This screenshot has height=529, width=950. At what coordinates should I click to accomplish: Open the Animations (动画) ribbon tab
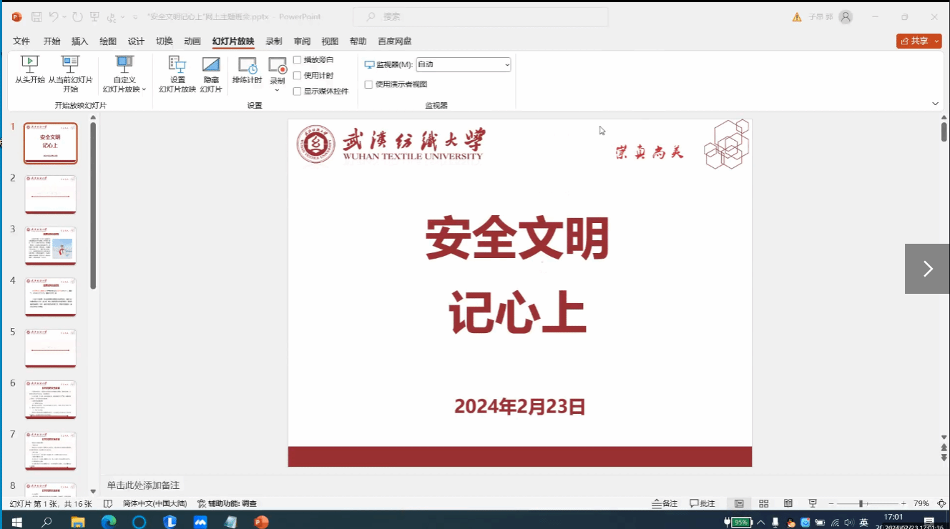(192, 41)
